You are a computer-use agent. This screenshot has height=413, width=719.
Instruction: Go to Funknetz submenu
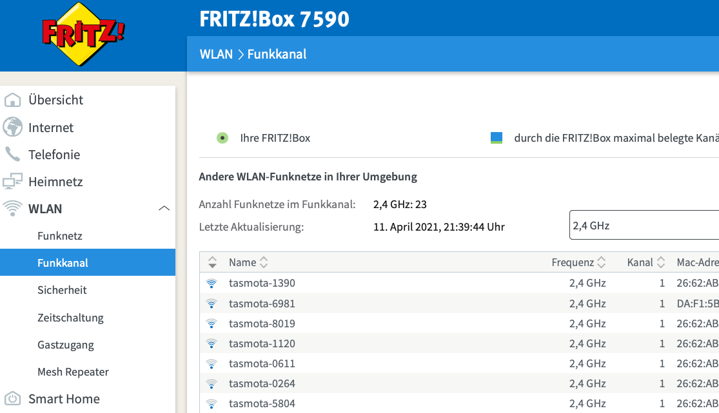59,236
